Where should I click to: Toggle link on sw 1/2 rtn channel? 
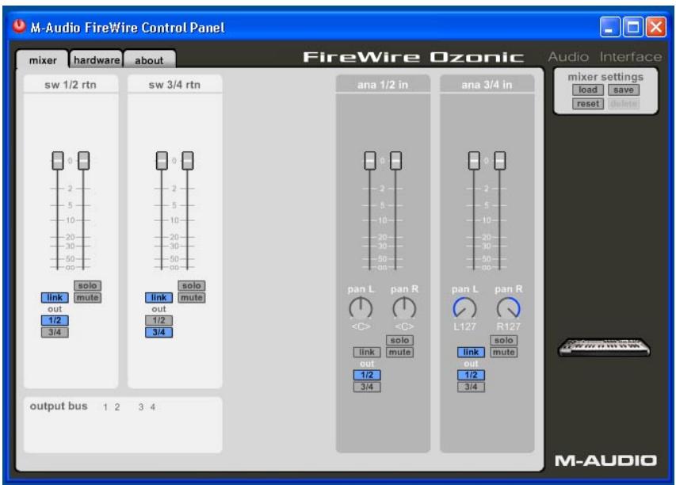pos(55,297)
